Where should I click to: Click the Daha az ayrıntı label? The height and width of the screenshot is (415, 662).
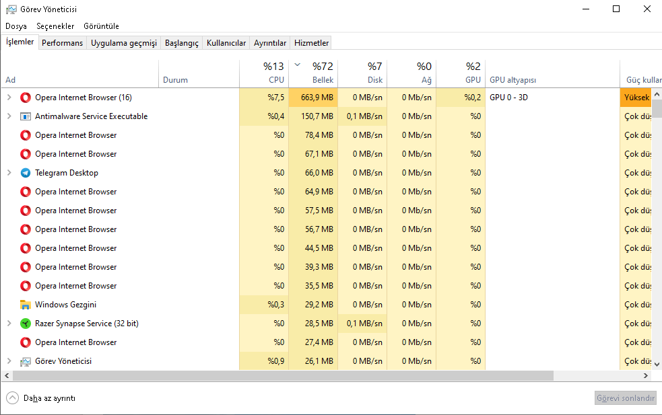point(49,398)
